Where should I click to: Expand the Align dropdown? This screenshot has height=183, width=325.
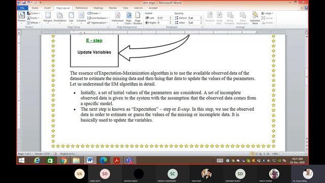268,13
